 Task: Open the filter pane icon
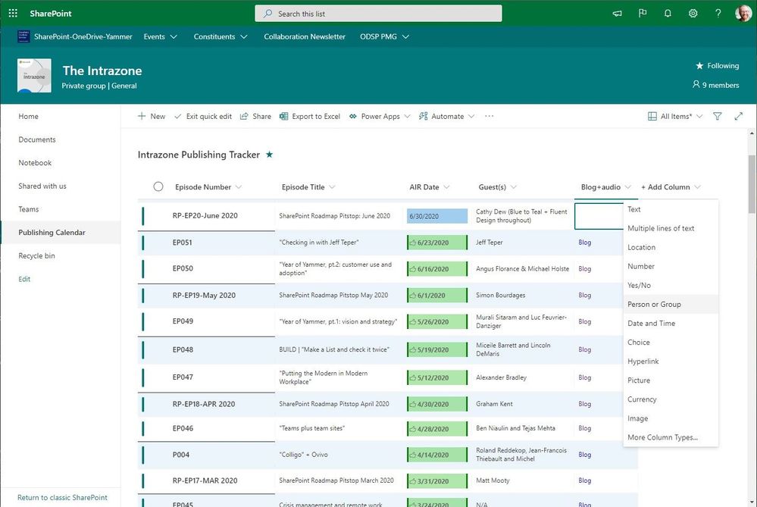click(718, 117)
